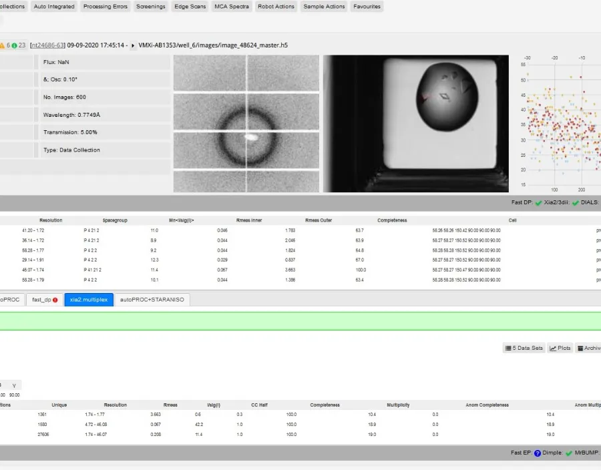The image size is (601, 470).
Task: Click the 4.72 - 46.08 resolution shell row
Action: (x=300, y=425)
